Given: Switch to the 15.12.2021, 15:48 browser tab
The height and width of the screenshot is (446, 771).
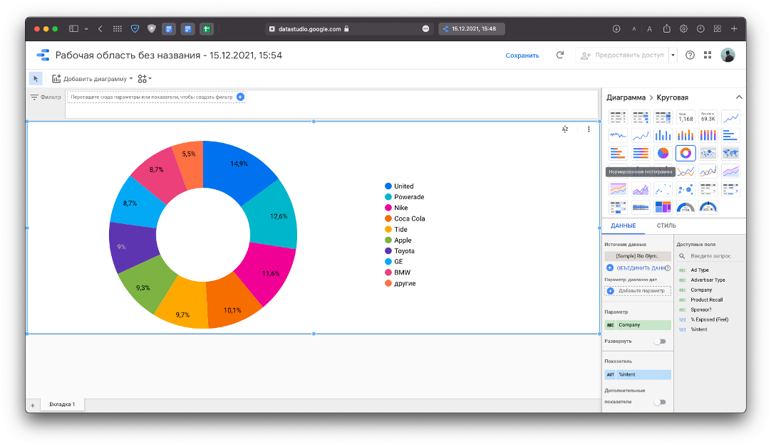Looking at the screenshot, I should (472, 29).
